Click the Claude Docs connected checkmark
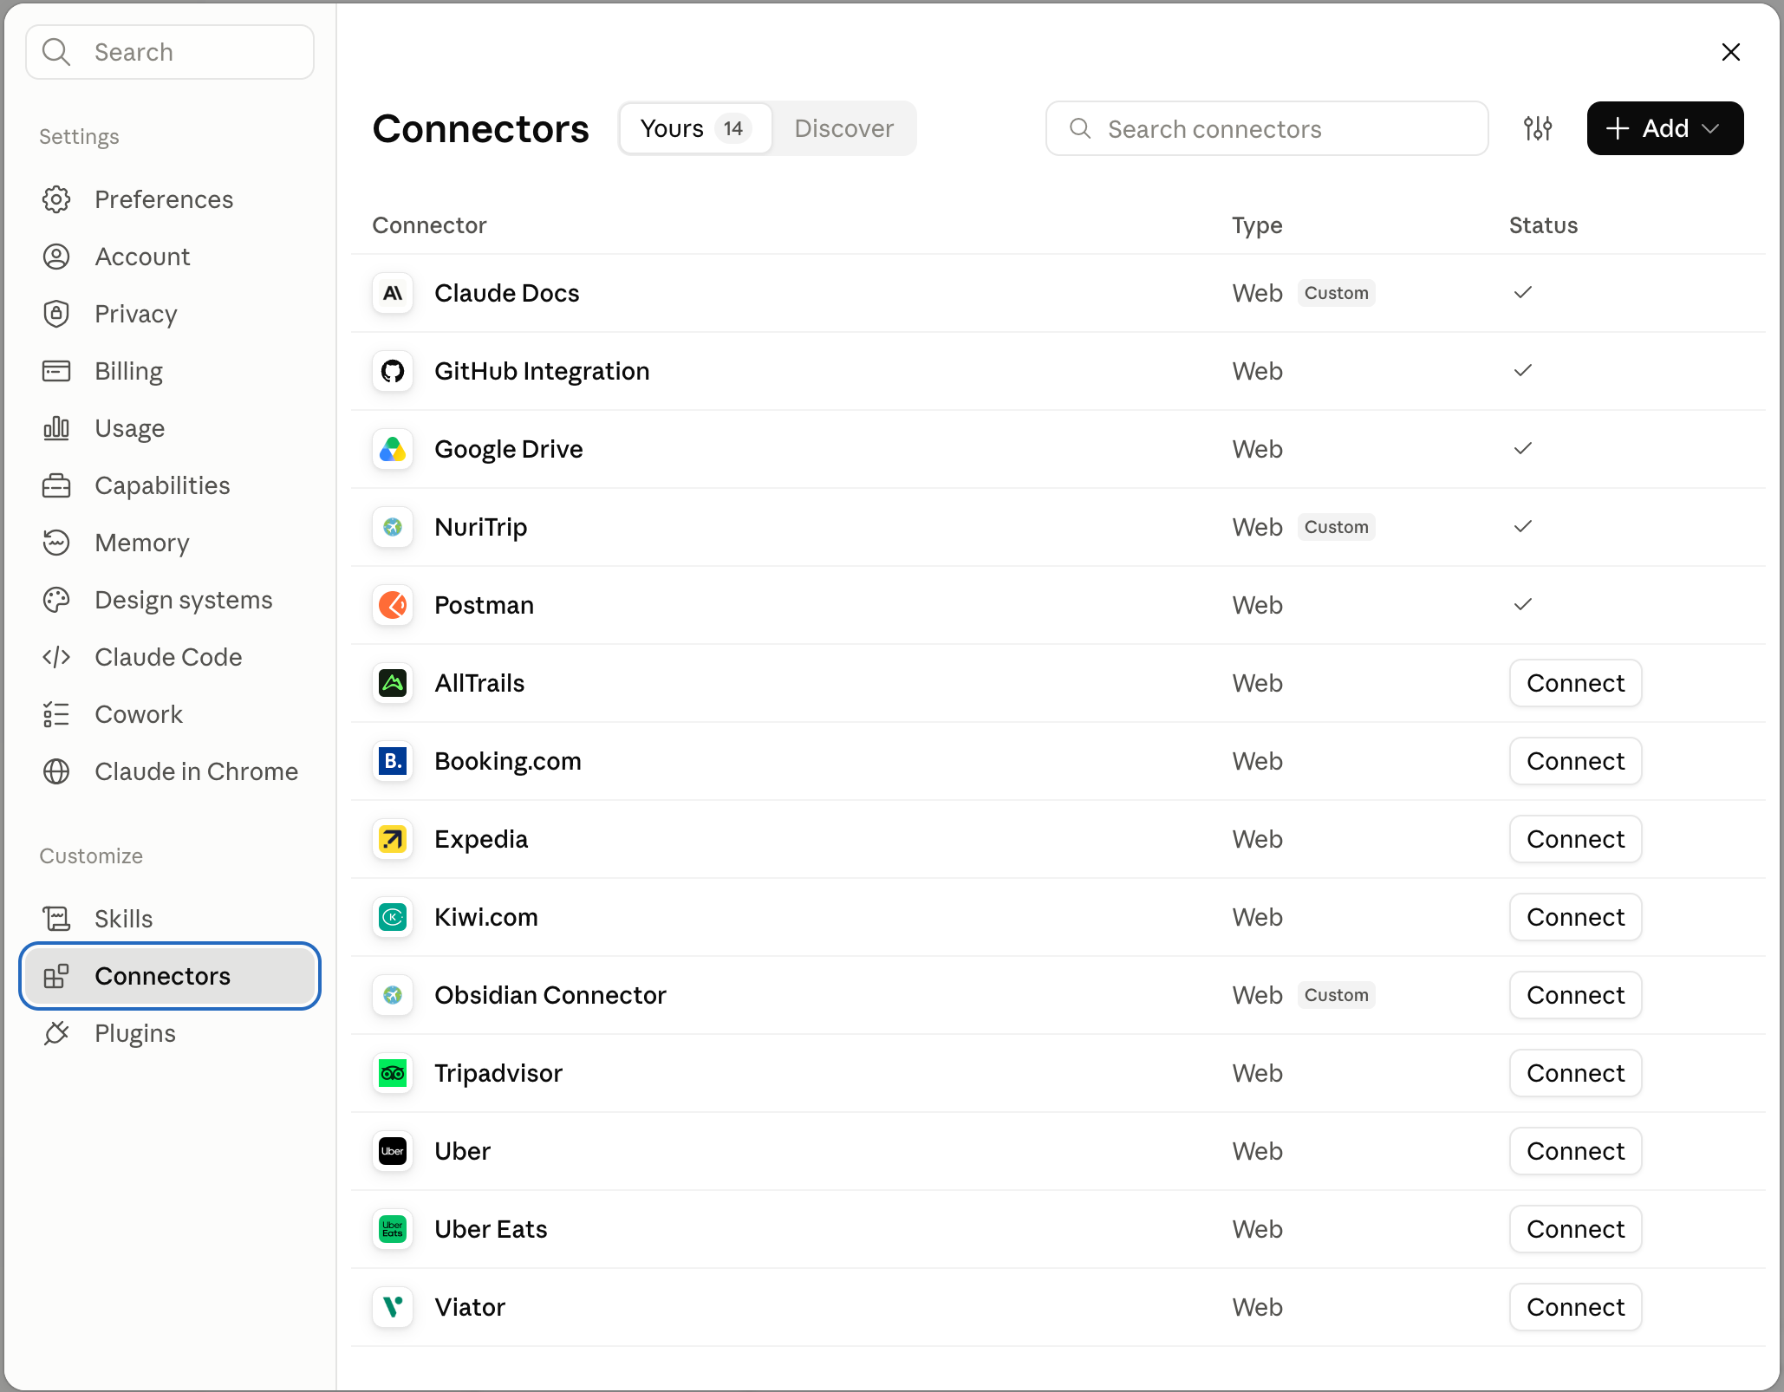 (x=1523, y=292)
